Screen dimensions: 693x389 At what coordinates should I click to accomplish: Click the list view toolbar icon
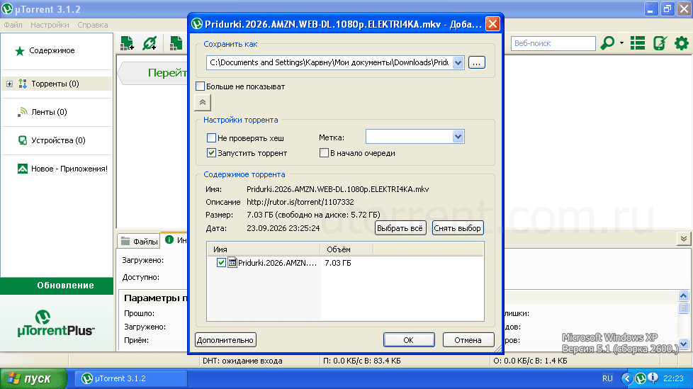[637, 43]
